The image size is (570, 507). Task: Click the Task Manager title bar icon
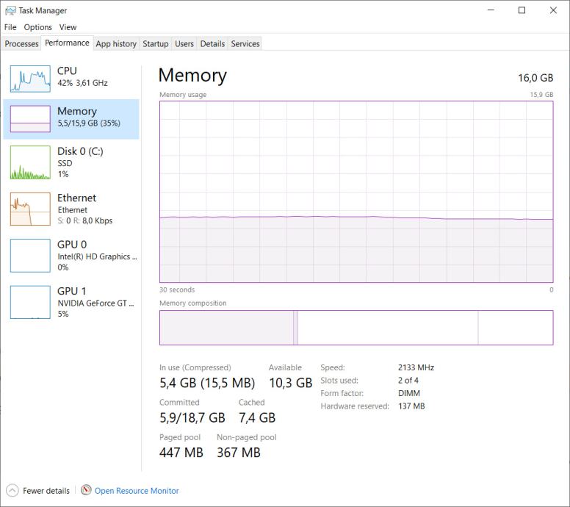point(10,10)
